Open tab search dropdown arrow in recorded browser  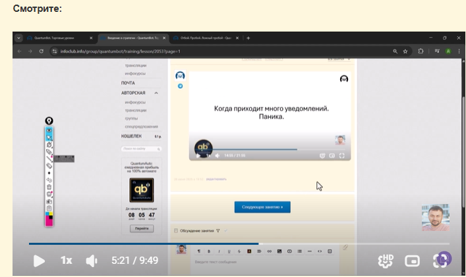point(18,38)
